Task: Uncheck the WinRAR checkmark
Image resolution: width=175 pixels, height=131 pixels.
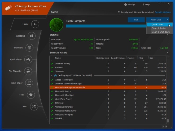Action: (x=52, y=119)
